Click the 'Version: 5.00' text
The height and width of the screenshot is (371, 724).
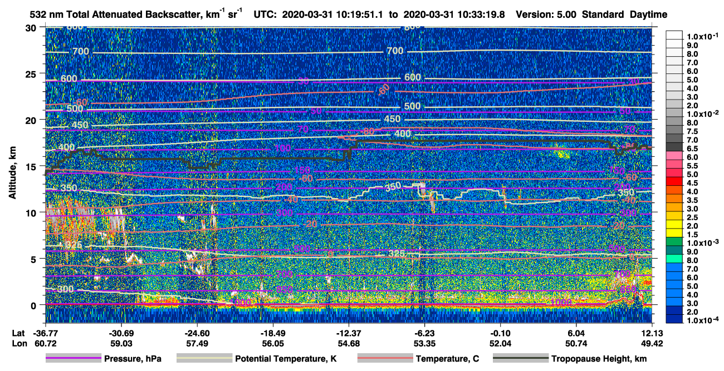point(546,15)
